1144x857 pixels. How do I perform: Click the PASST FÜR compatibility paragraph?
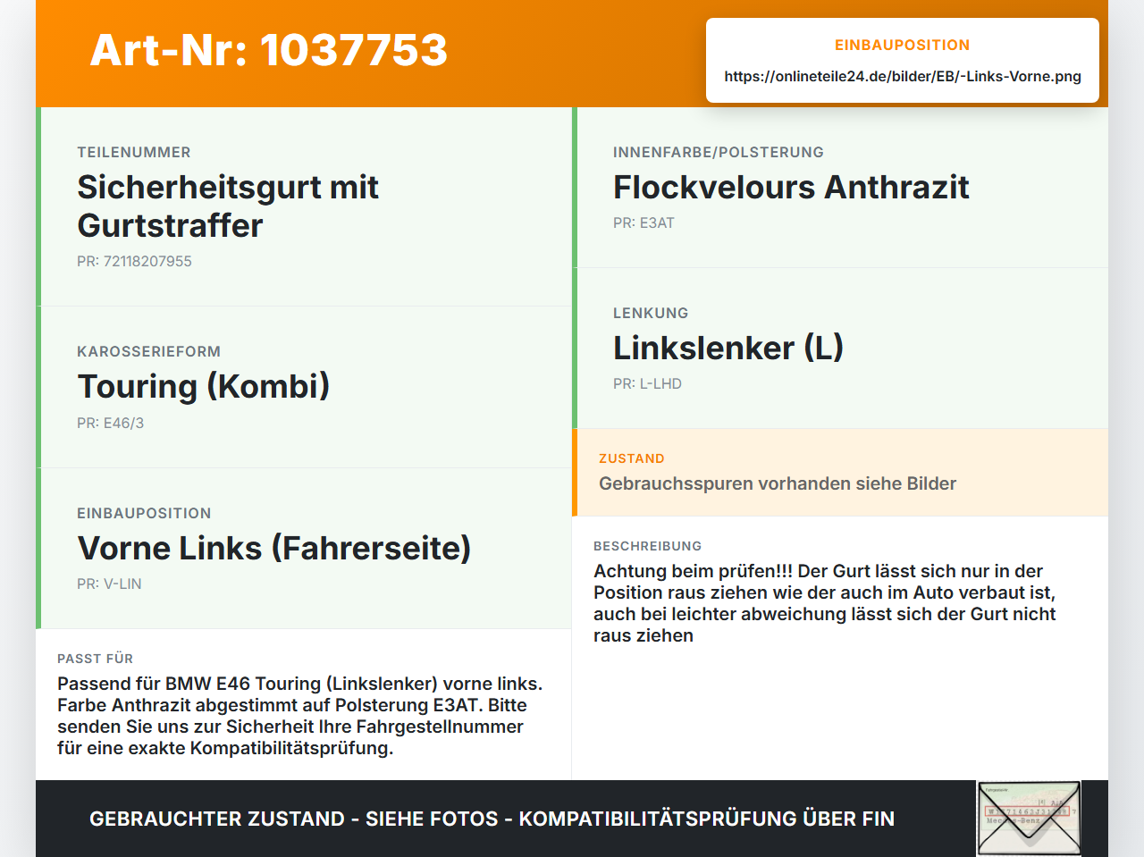click(x=300, y=716)
